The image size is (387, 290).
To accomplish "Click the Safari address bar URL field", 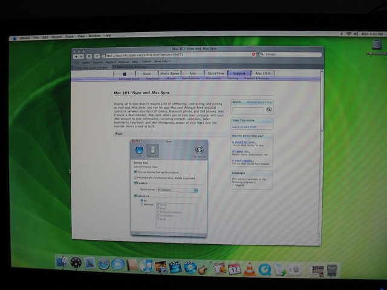I will pyautogui.click(x=179, y=54).
